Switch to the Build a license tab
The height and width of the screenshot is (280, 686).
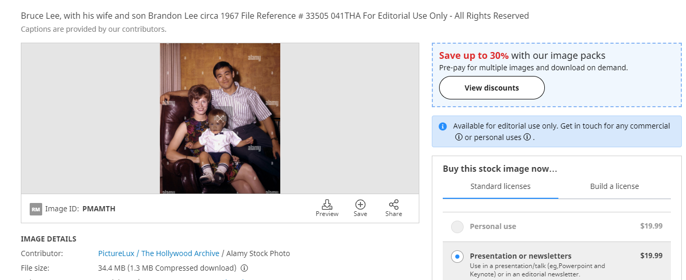614,186
